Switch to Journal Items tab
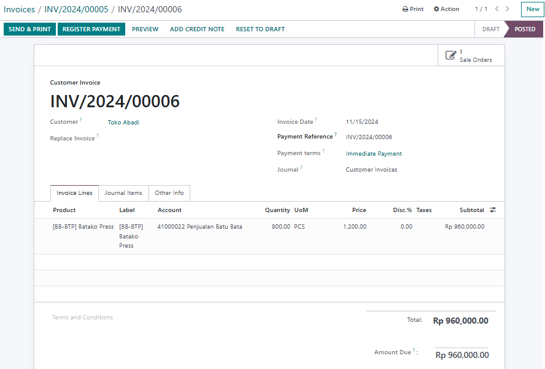This screenshot has width=545, height=369. point(123,193)
